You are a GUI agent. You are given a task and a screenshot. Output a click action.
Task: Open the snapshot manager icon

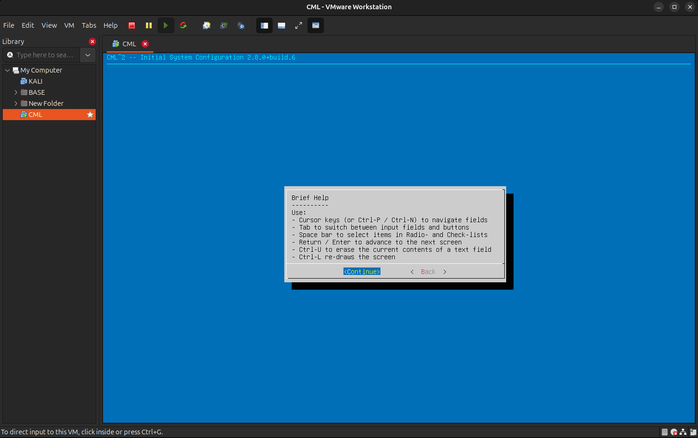(x=241, y=25)
